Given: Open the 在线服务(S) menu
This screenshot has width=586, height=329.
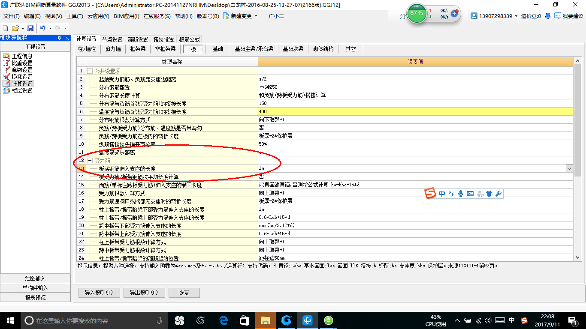Looking at the screenshot, I should click(x=157, y=16).
